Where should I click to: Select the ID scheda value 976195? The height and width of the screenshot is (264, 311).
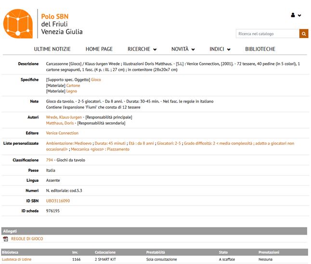(53, 211)
